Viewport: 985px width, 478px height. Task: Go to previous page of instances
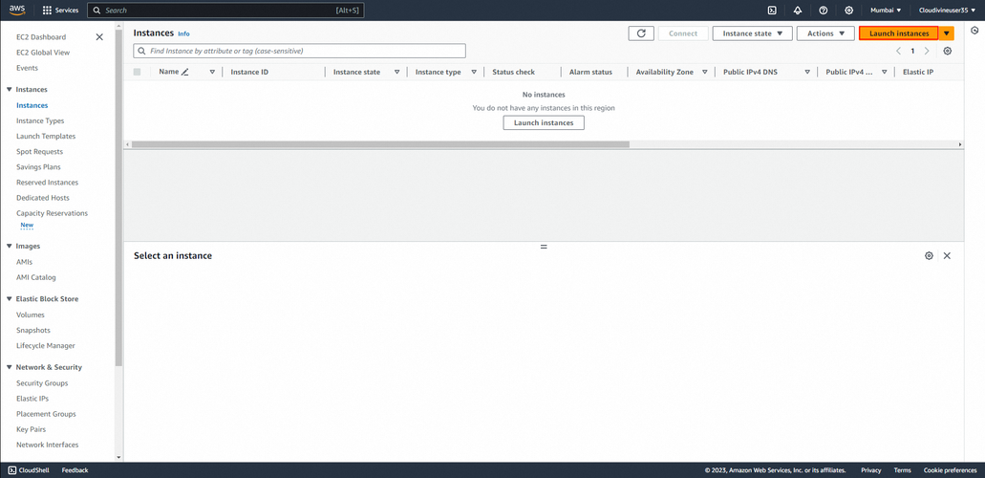(x=898, y=51)
